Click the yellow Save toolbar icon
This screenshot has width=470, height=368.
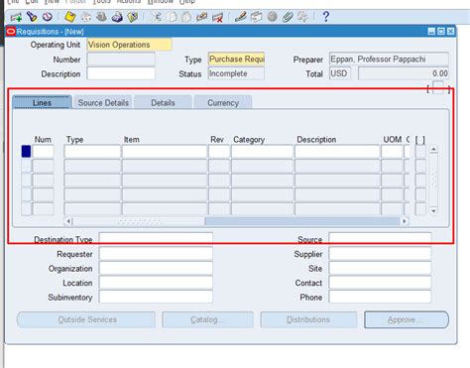pos(70,17)
